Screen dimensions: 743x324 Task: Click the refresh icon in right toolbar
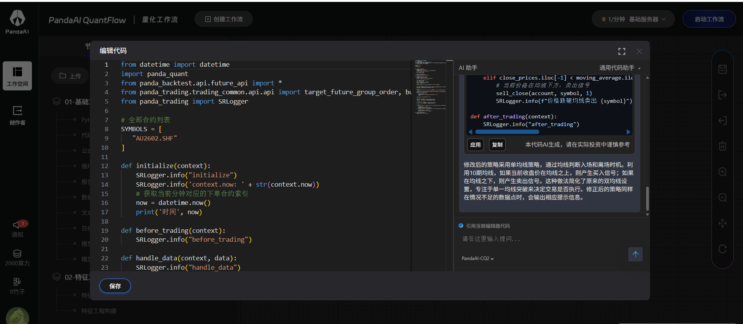tap(722, 249)
